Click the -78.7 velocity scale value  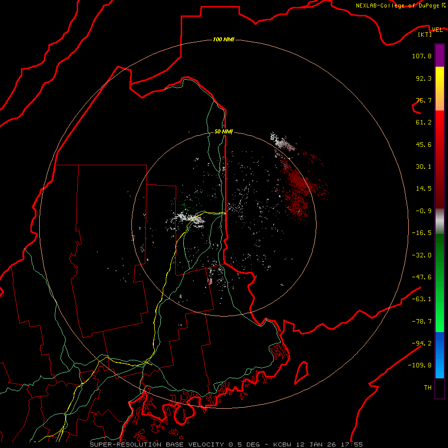coord(422,322)
